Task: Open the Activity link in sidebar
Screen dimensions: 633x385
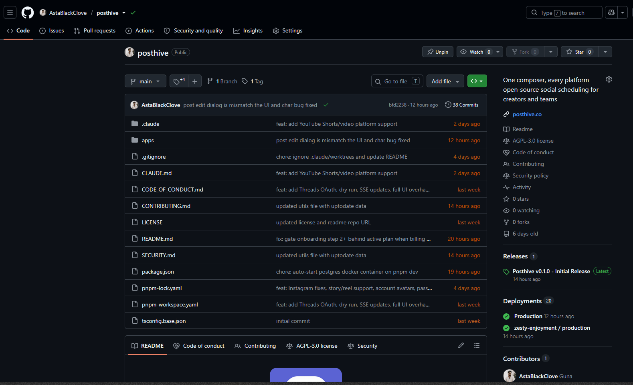Action: (522, 187)
